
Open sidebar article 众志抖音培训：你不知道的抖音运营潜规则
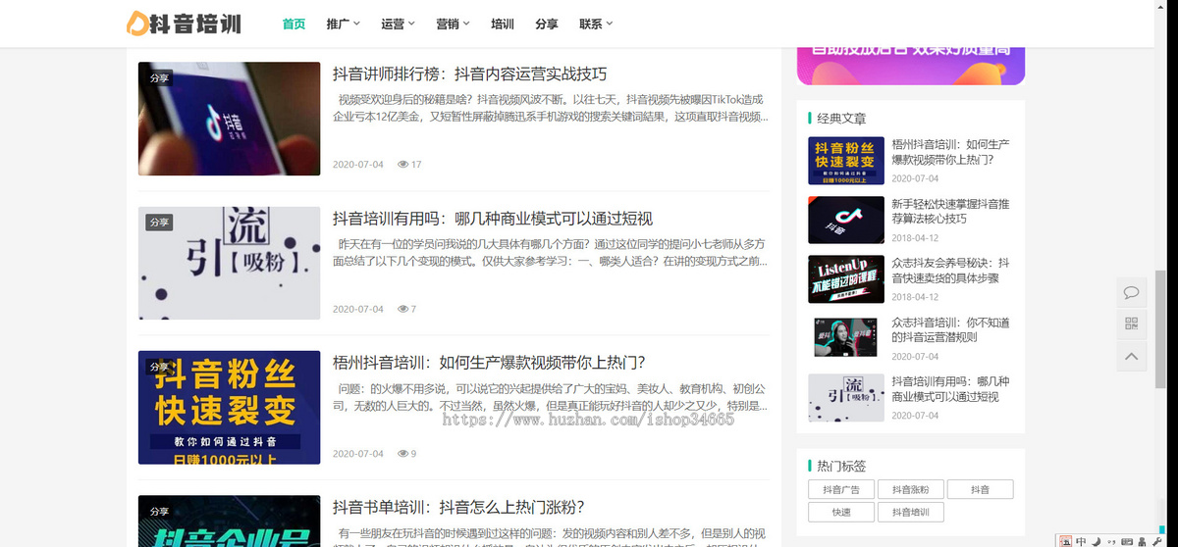[950, 329]
